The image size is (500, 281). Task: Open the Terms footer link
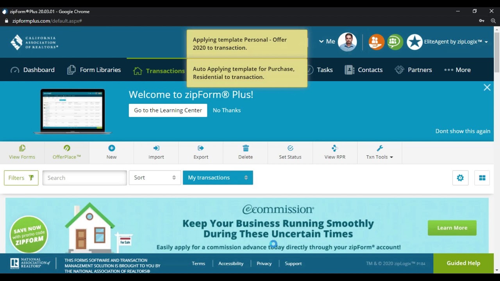(x=198, y=263)
